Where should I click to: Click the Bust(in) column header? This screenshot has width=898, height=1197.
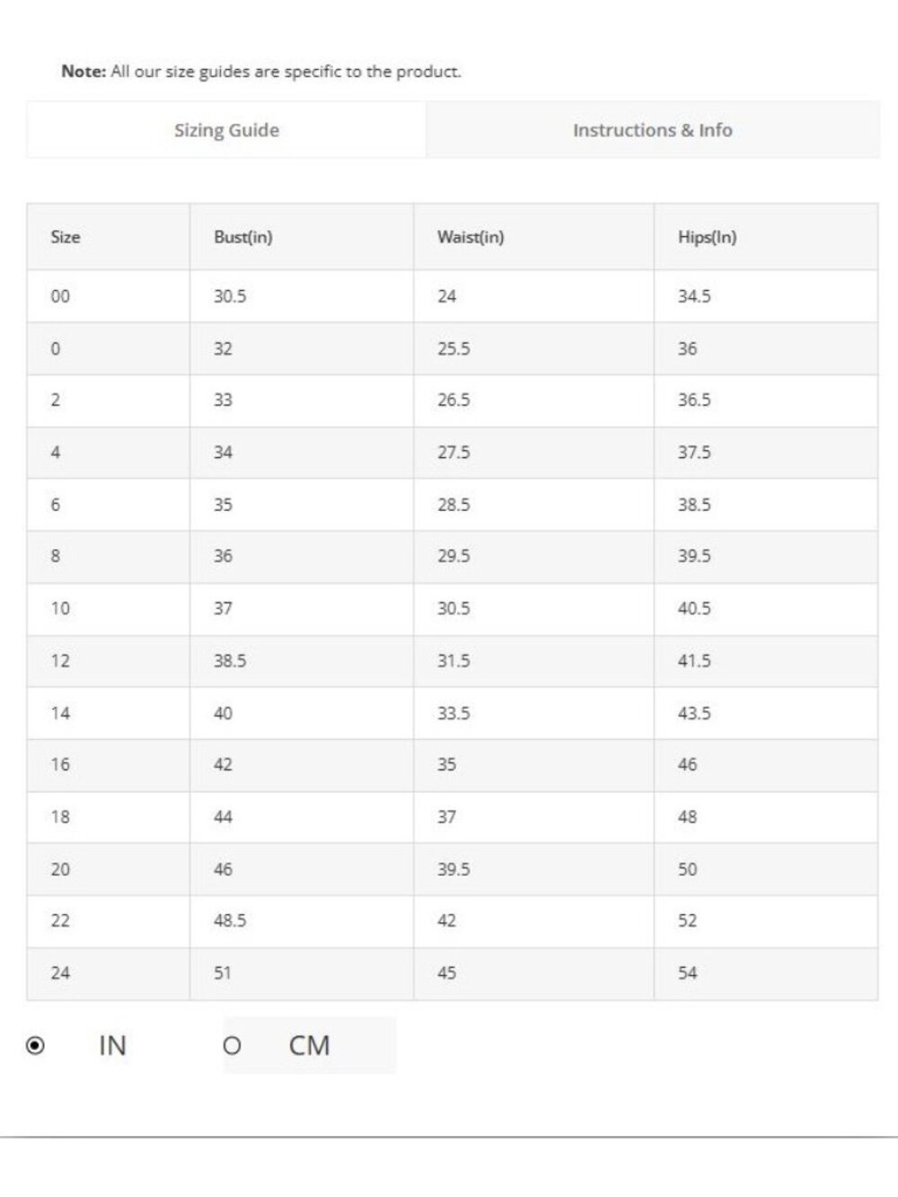coord(242,237)
